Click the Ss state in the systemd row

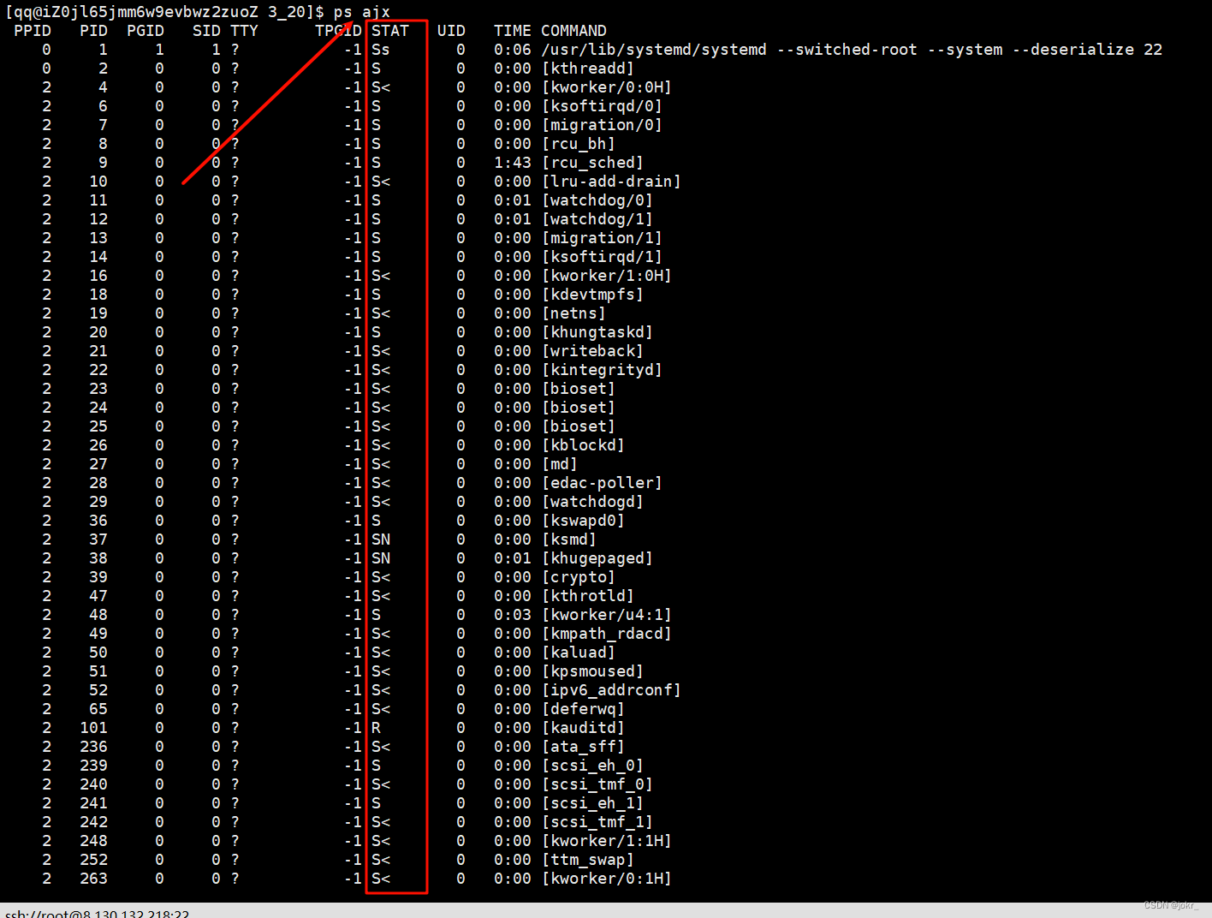click(381, 50)
